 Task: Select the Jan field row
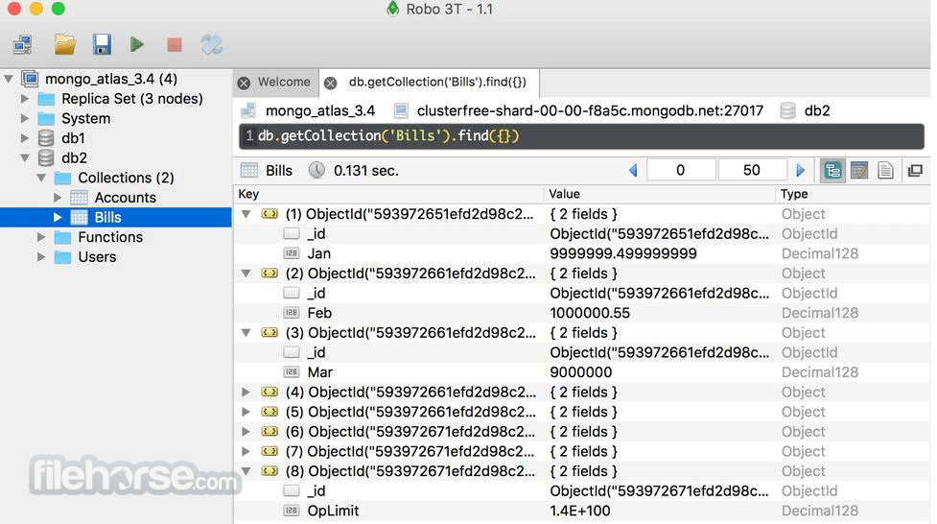click(581, 253)
